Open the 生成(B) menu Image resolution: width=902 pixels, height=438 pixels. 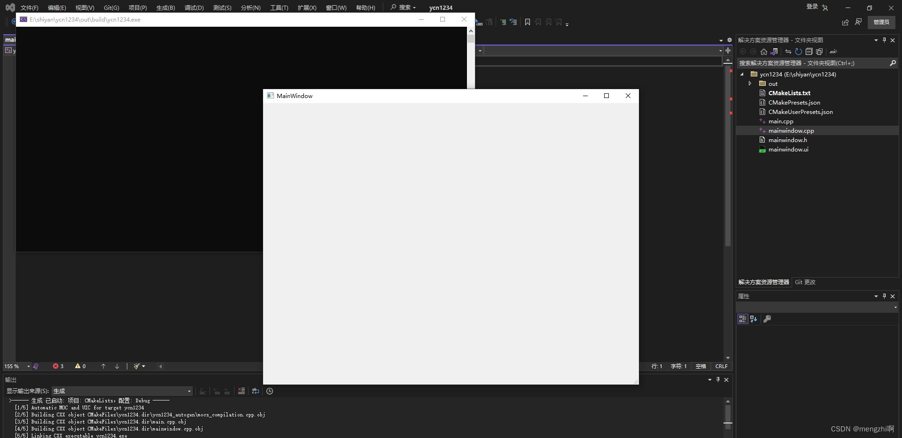tap(165, 8)
